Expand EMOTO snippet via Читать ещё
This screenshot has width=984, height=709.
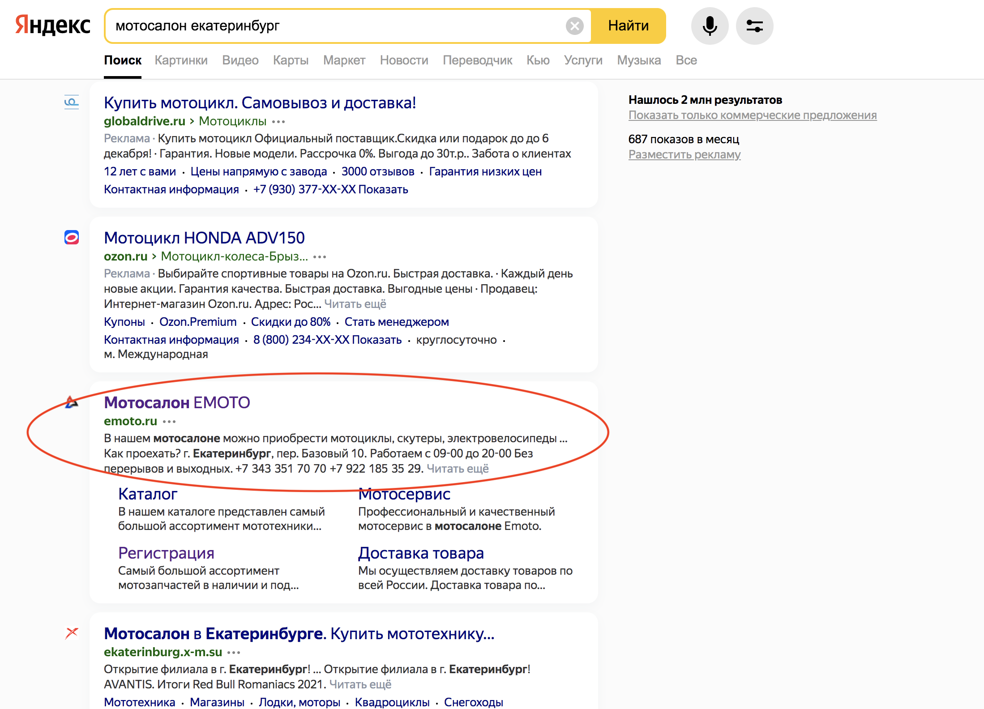[x=458, y=469]
